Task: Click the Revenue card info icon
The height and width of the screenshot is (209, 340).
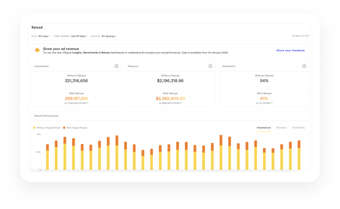Action: [210, 66]
